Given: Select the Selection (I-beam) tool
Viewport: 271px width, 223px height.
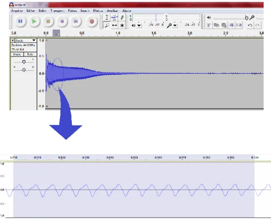Looking at the screenshot, I should 107,17.
